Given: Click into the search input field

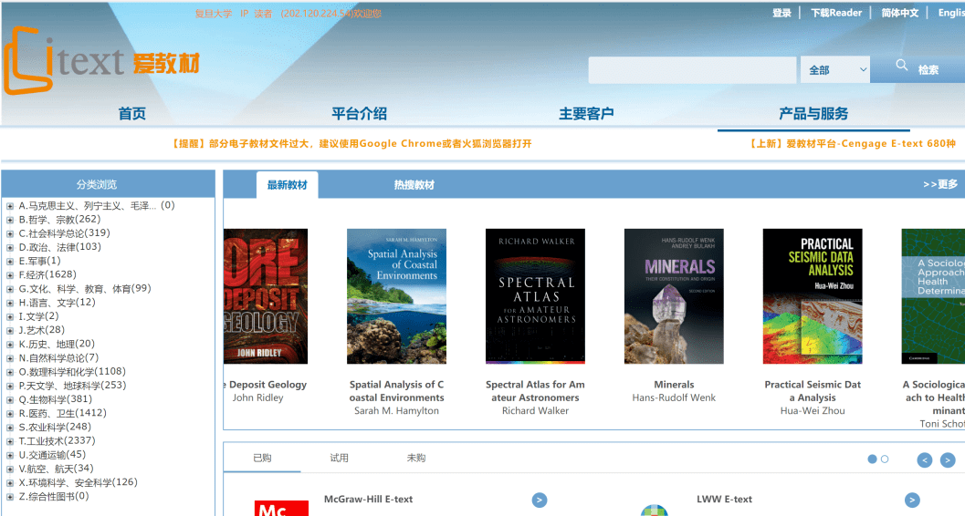Looking at the screenshot, I should [x=692, y=70].
